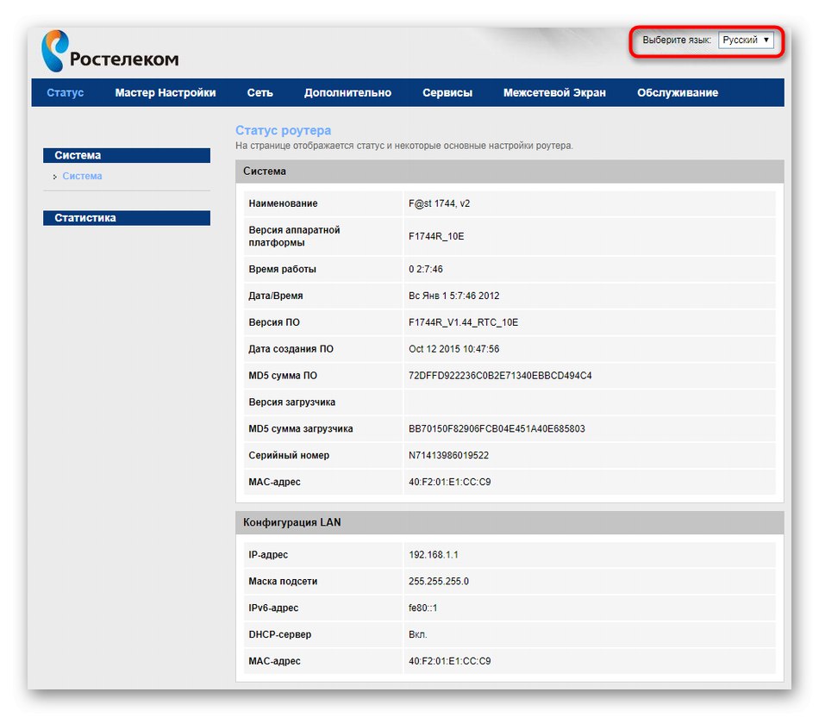Click DHCP server value Вкл.

(418, 635)
